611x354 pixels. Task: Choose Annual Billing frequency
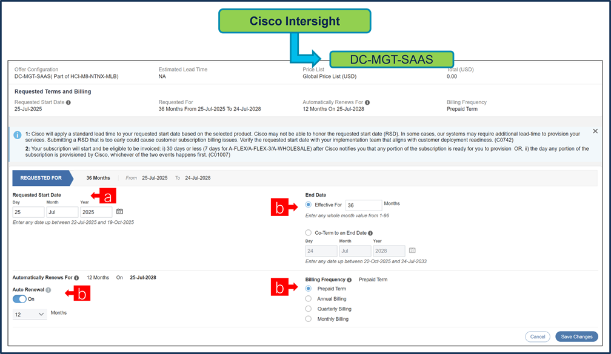click(x=309, y=299)
